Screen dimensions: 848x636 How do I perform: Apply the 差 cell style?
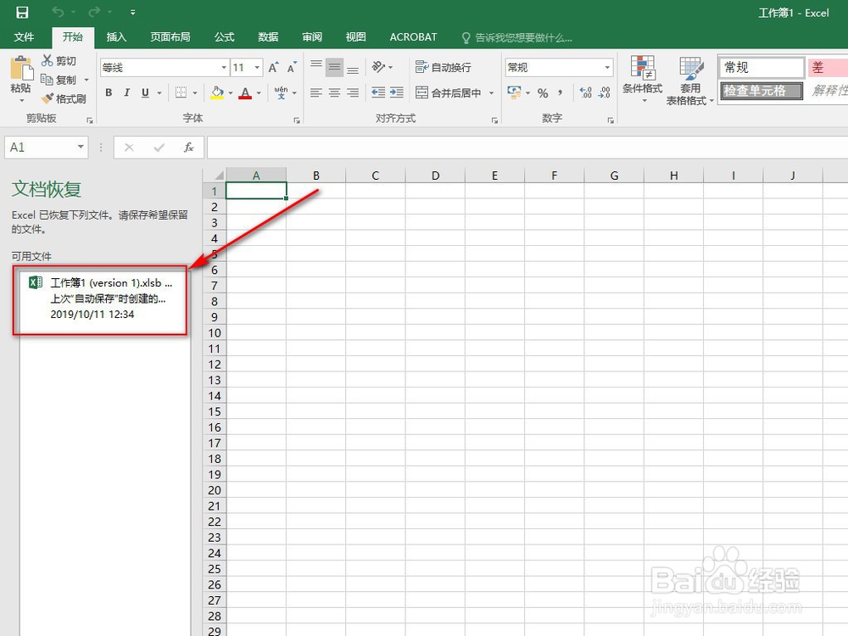(827, 68)
